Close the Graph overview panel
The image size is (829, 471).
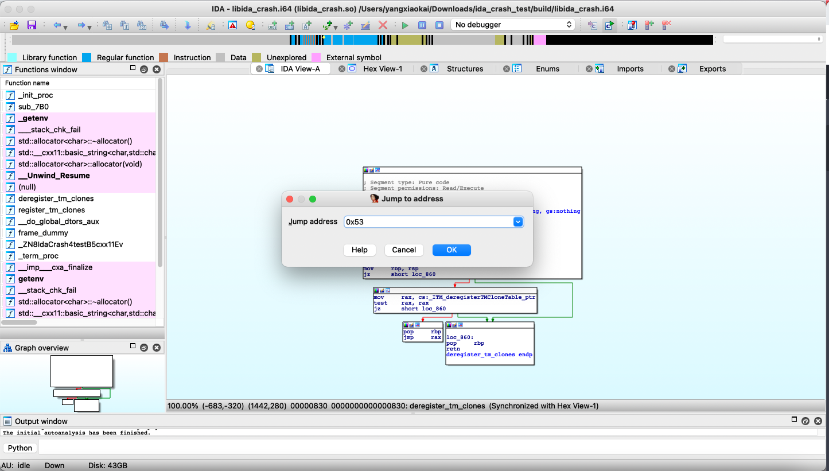click(156, 348)
